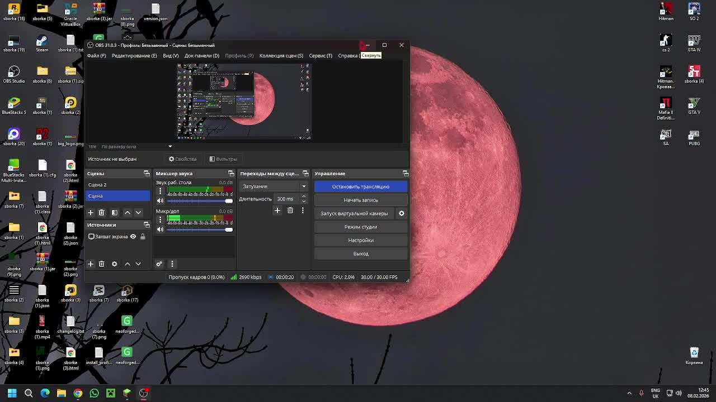716x402 pixels.
Task: Enable Режим студии button
Action: click(361, 227)
